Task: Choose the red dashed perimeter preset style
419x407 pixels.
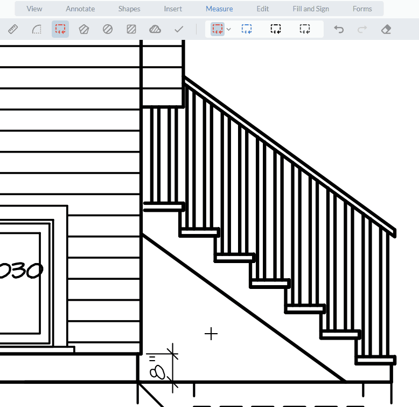Action: [x=218, y=29]
